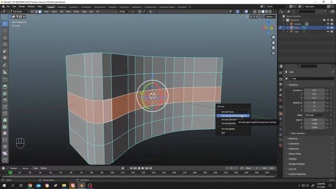Select the Annotate pencil tool

[5, 65]
